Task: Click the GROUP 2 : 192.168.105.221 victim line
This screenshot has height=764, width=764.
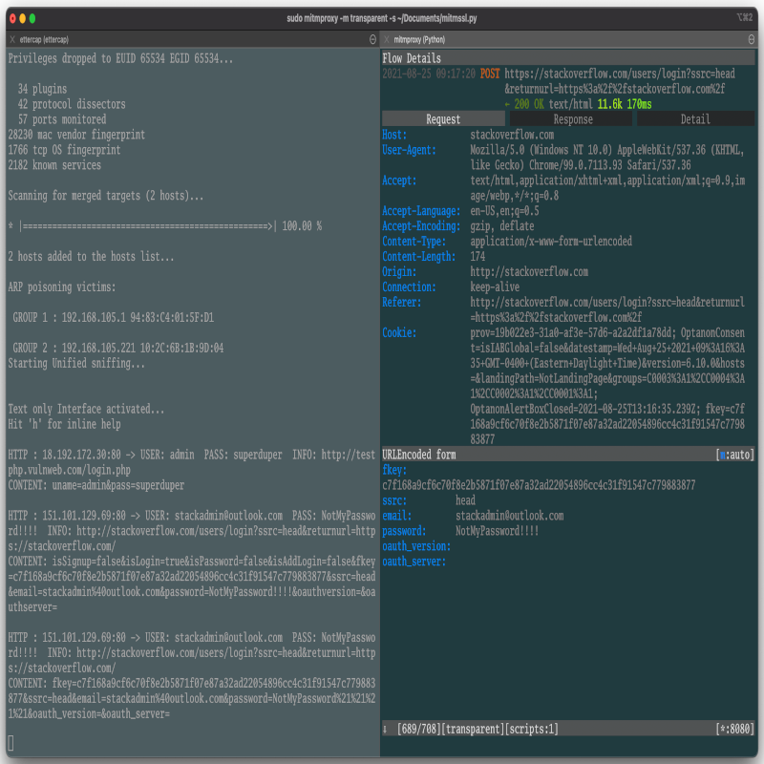Action: pos(117,348)
